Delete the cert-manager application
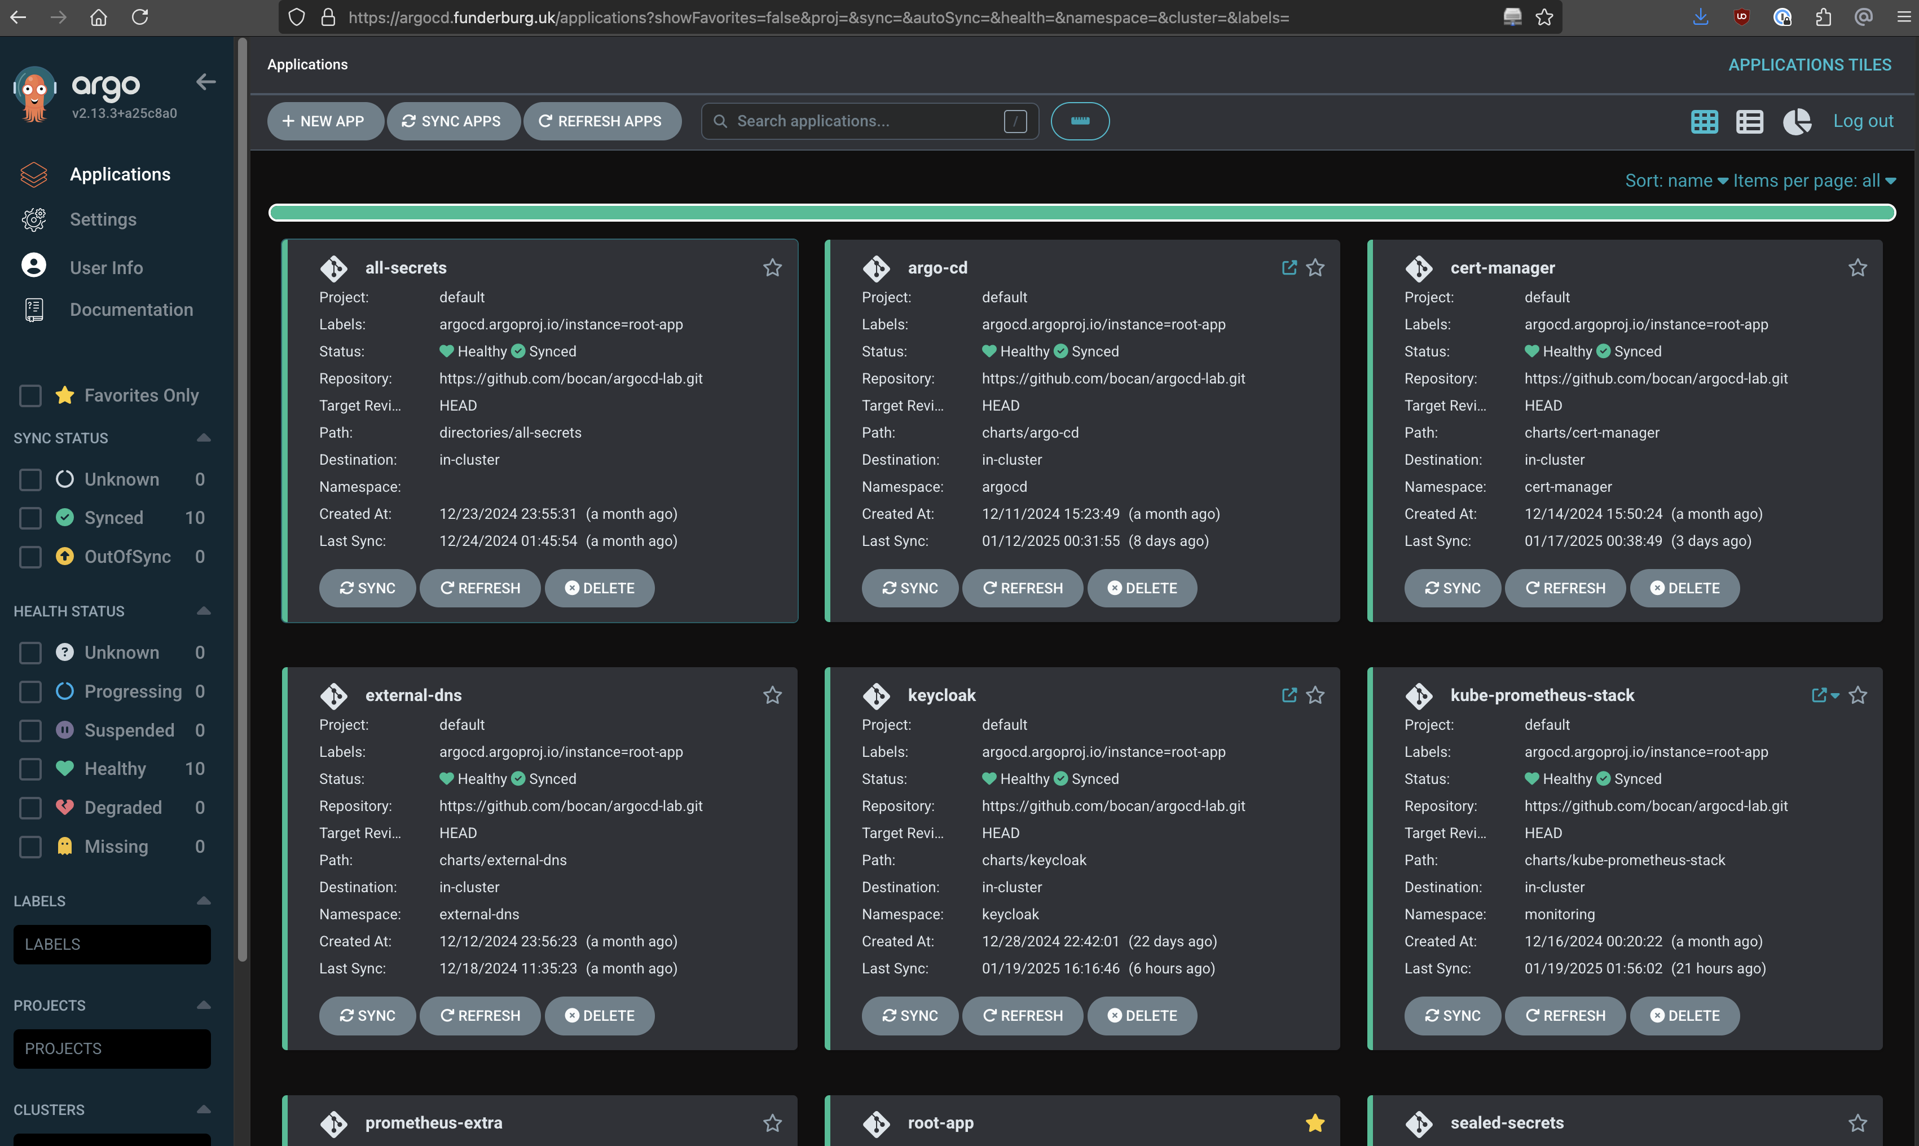The height and width of the screenshot is (1146, 1919). (x=1684, y=588)
